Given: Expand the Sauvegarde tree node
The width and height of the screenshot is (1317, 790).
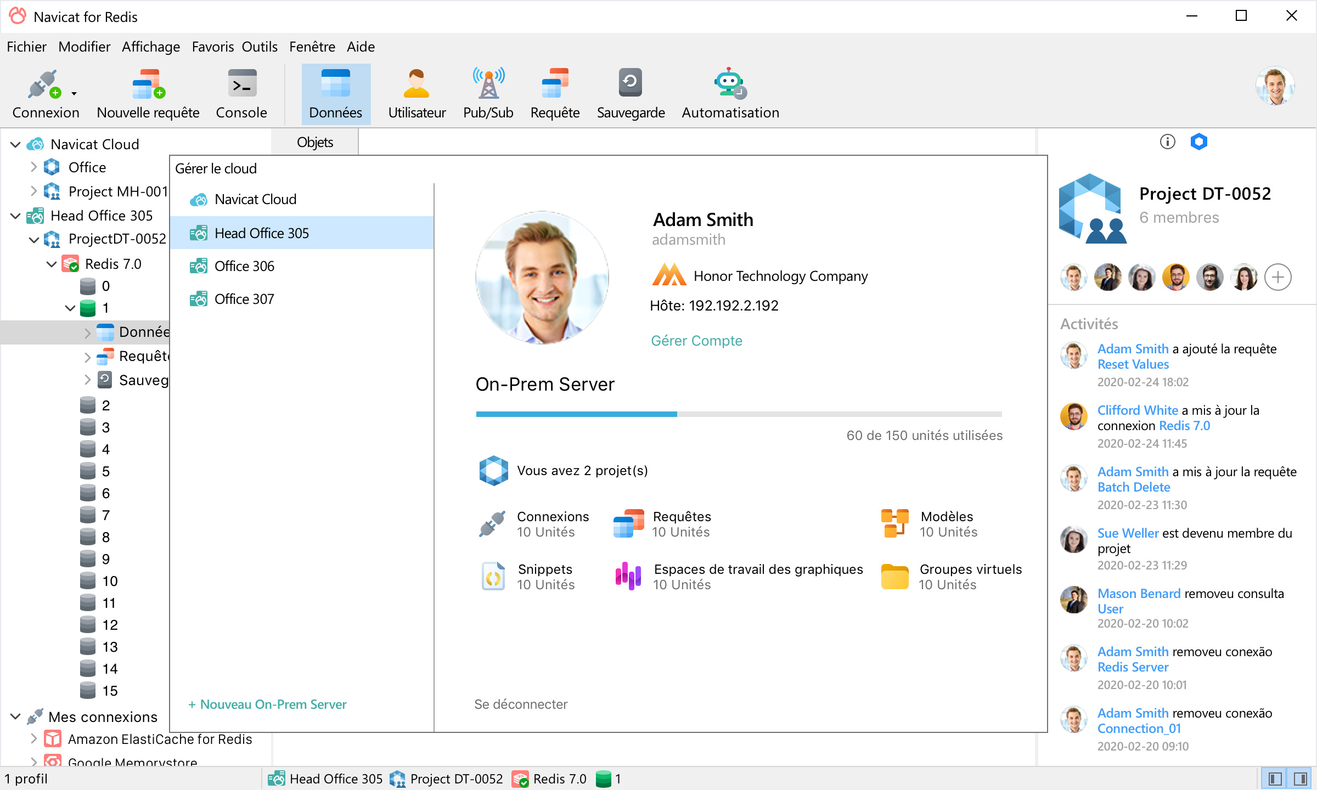Looking at the screenshot, I should (88, 380).
